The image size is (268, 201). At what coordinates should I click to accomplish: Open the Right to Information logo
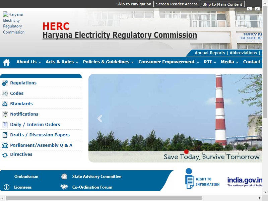coord(202,179)
